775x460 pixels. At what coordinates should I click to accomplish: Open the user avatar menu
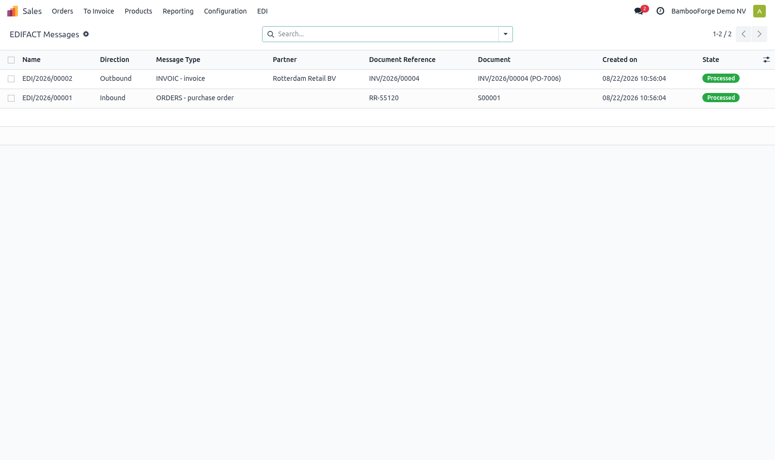tap(759, 11)
